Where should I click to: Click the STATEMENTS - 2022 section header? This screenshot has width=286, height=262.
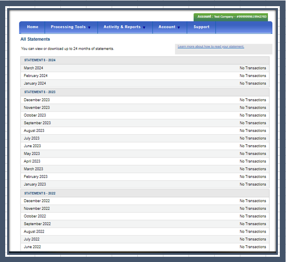click(145, 193)
